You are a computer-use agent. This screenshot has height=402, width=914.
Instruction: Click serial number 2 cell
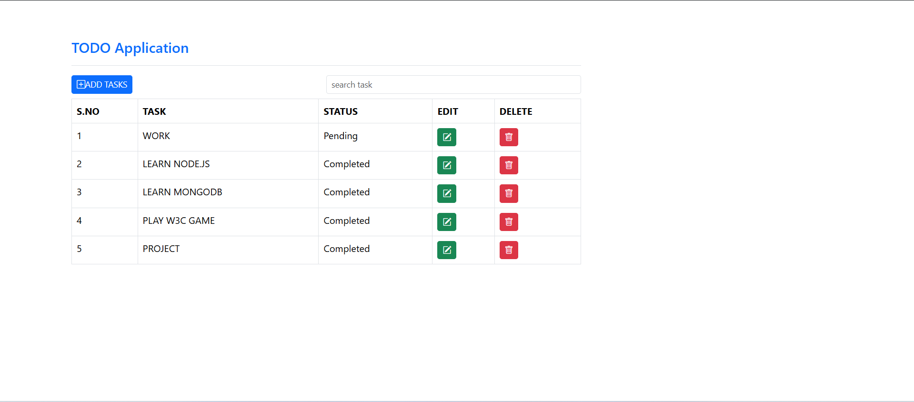(105, 165)
